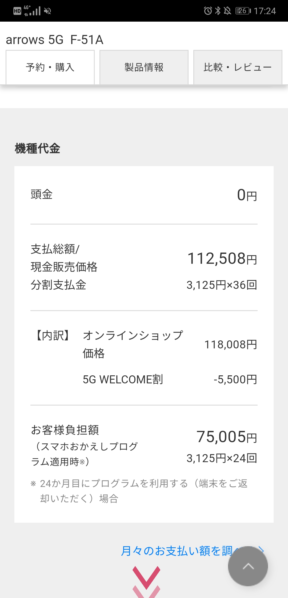Tap the HD call status icon
The image size is (288, 598).
pyautogui.click(x=17, y=11)
